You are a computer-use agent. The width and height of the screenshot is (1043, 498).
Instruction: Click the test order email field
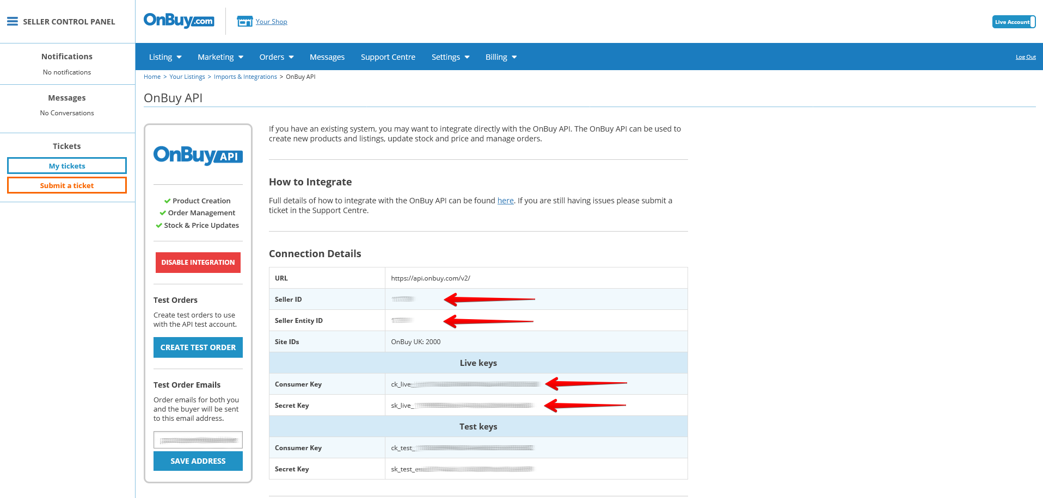(198, 440)
